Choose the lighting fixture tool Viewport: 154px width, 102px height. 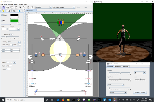point(8,7)
